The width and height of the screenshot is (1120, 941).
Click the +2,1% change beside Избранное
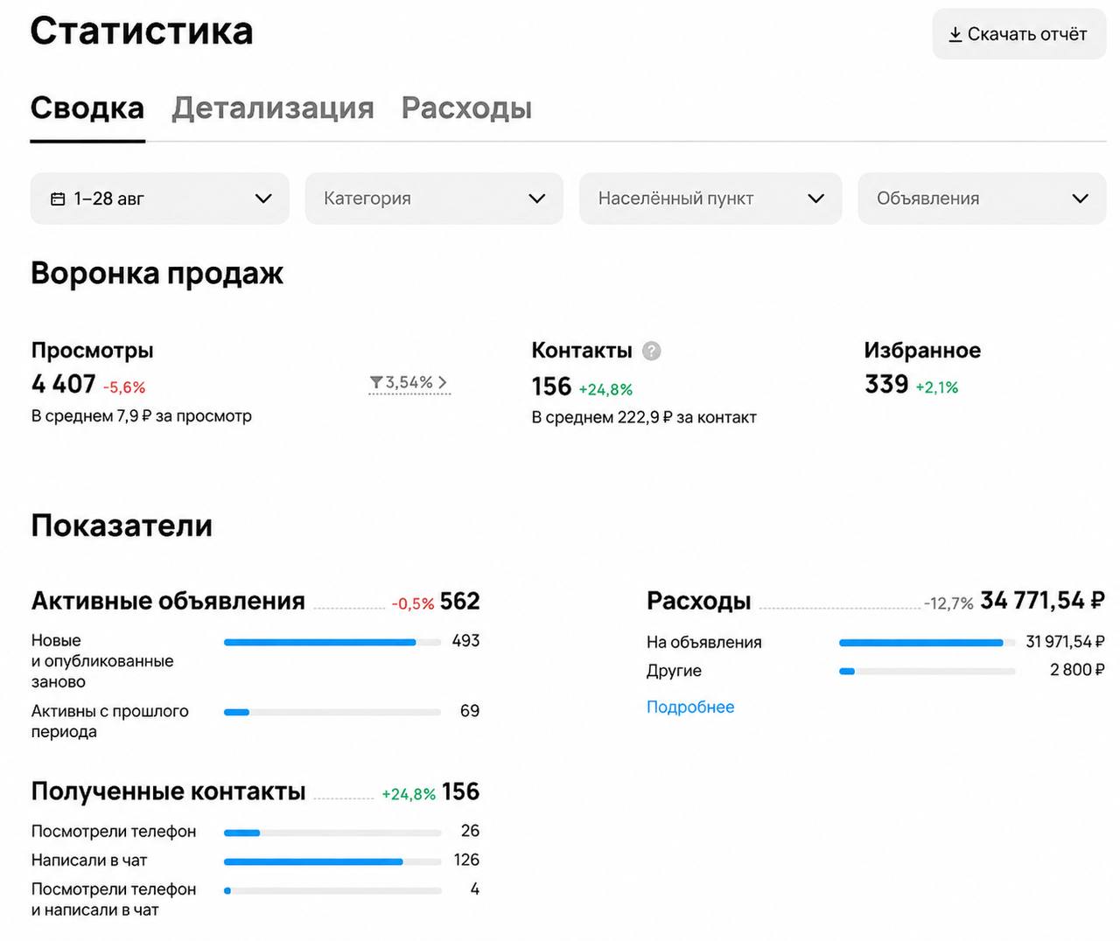(937, 387)
